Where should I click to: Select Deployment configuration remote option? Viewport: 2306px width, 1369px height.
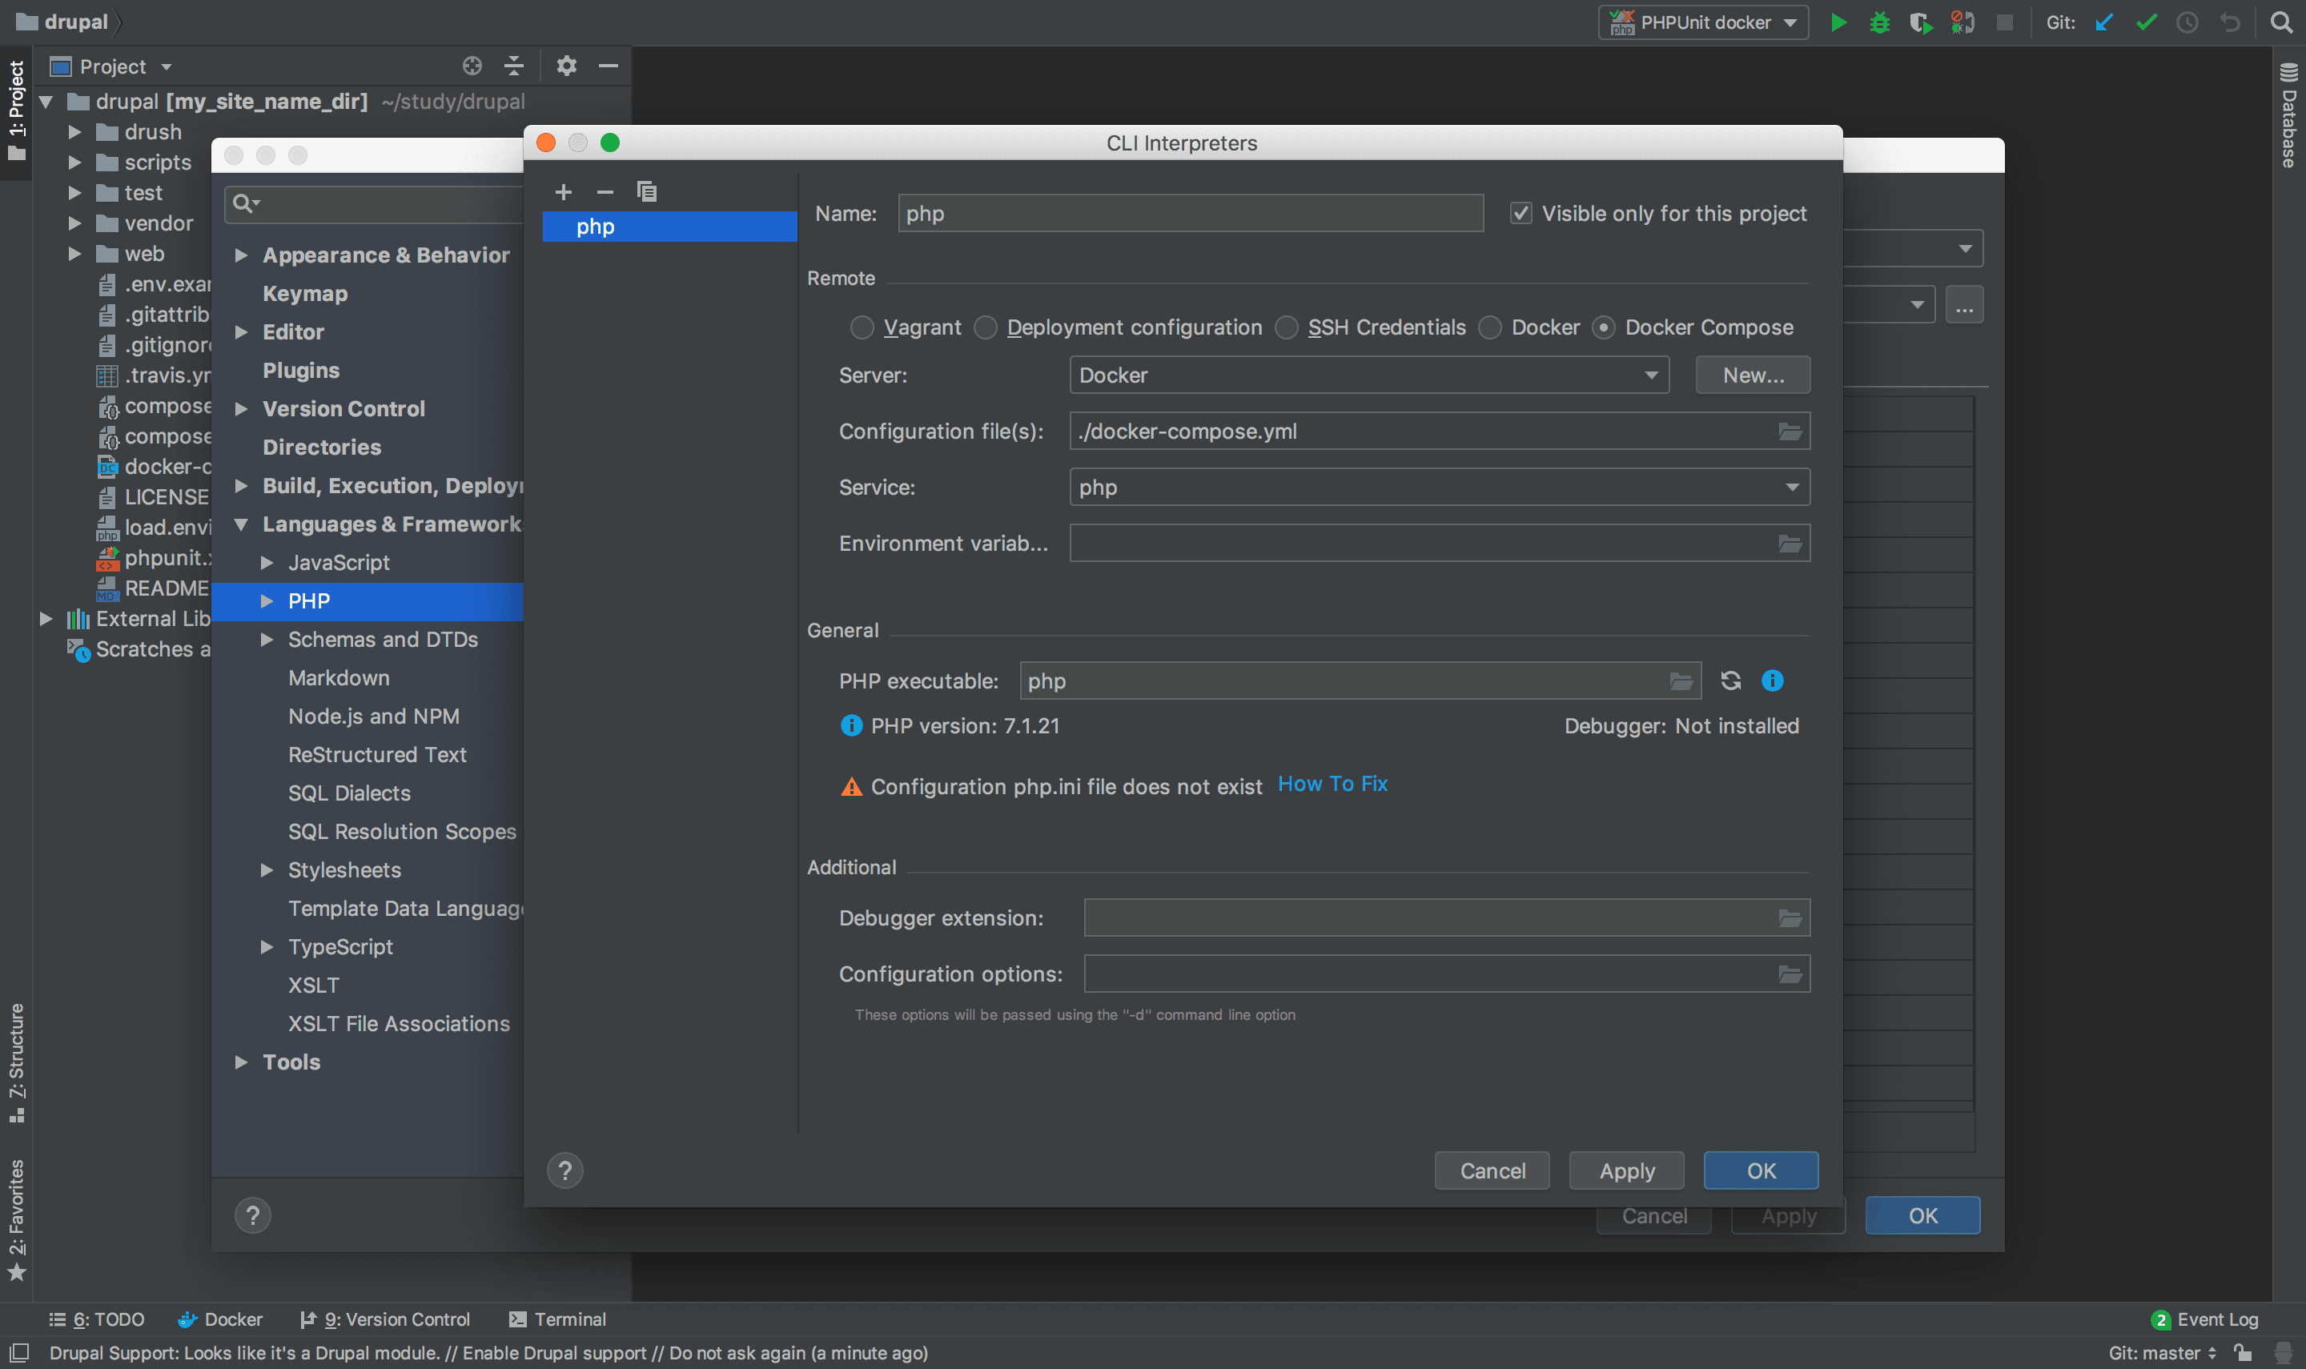tap(985, 327)
